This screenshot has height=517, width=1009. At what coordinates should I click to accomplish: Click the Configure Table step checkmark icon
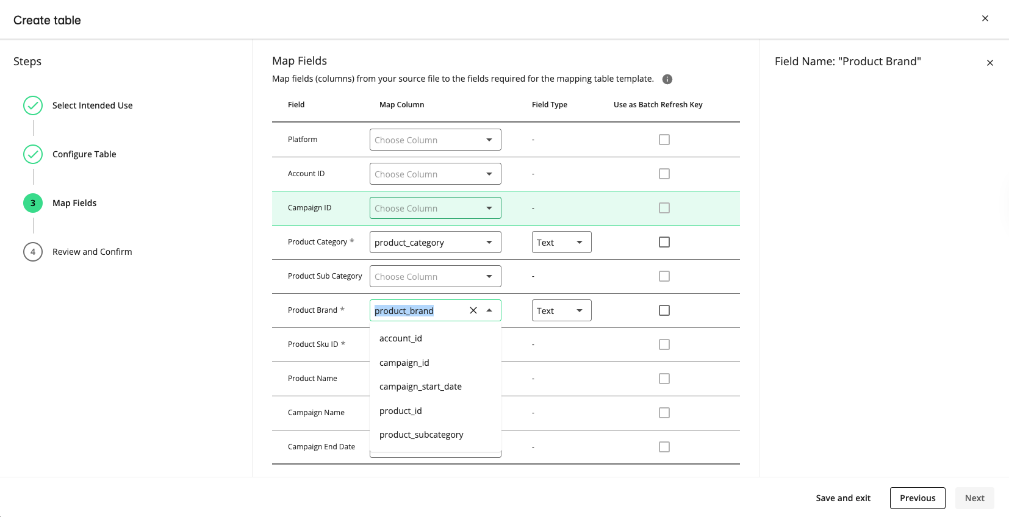pos(33,154)
